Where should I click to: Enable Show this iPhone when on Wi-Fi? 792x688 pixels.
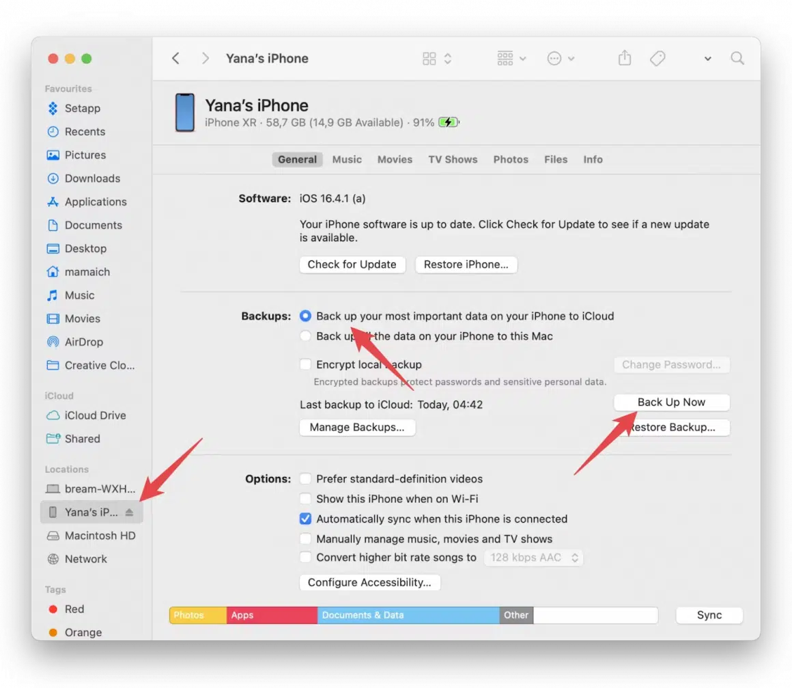(306, 499)
